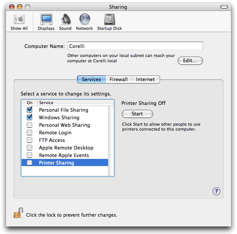Click the Computer Name text field
This screenshot has width=237, height=234.
click(x=135, y=46)
